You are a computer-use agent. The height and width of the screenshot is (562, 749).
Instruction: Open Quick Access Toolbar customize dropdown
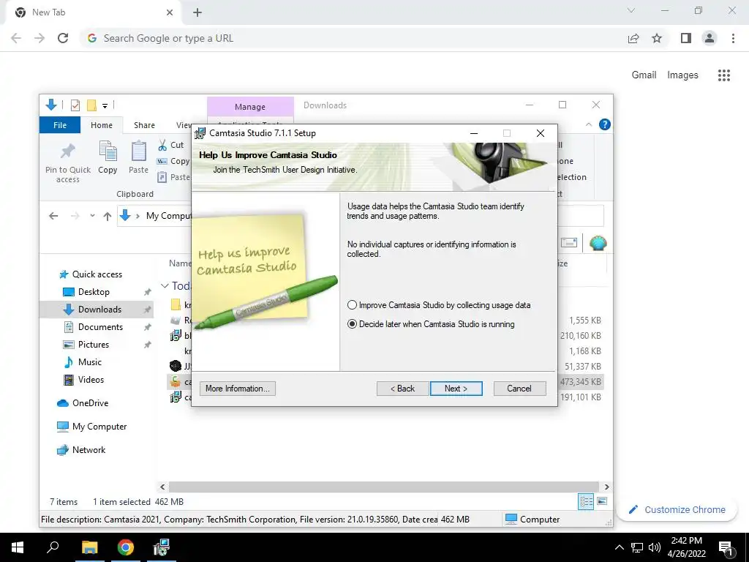105,105
